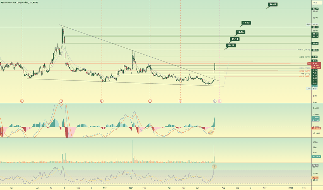Click the highlighted RSI overbought circle
The width and height of the screenshot is (323, 190).
[x=214, y=167]
